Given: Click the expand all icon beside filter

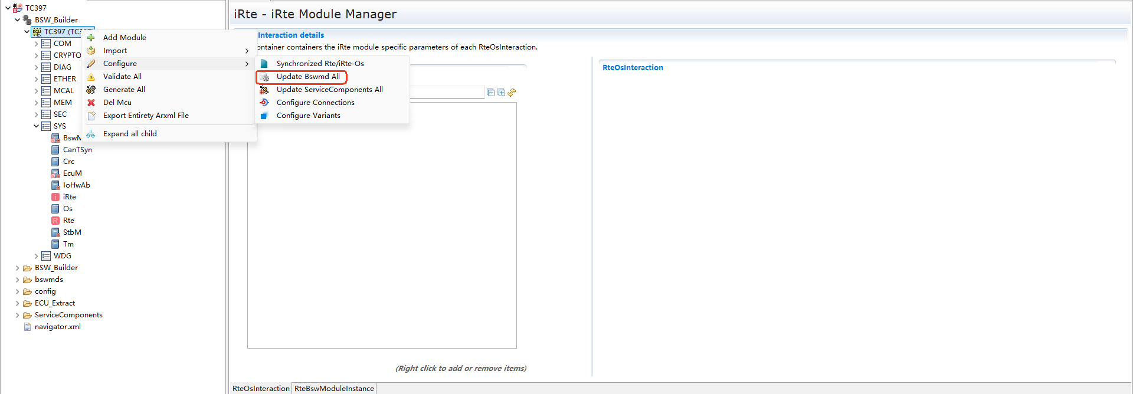Looking at the screenshot, I should [x=501, y=93].
